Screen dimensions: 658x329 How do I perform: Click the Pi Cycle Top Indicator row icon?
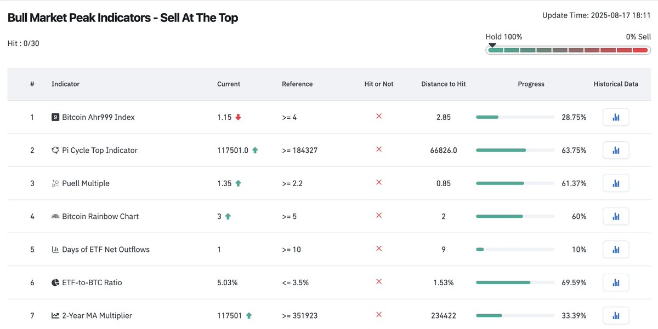55,150
